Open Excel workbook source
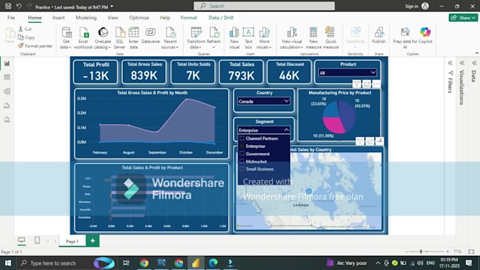The image size is (480, 270). pos(83,38)
